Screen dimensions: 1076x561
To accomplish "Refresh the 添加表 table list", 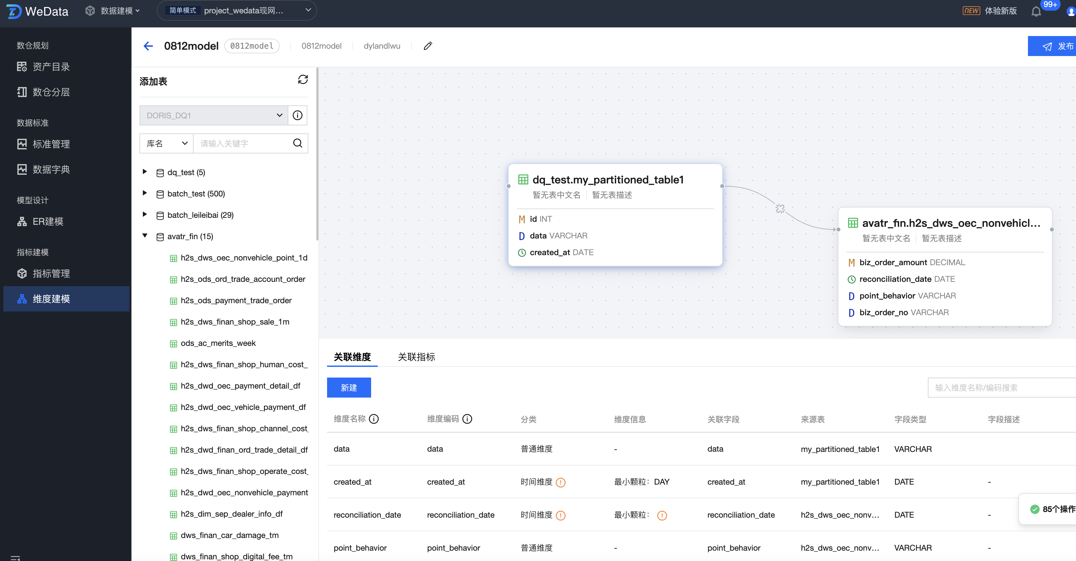I will (x=303, y=80).
